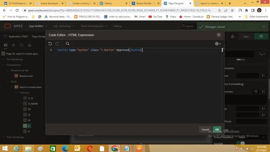
Task: Redo the edit in Code Editor
Action: pos(57,44)
